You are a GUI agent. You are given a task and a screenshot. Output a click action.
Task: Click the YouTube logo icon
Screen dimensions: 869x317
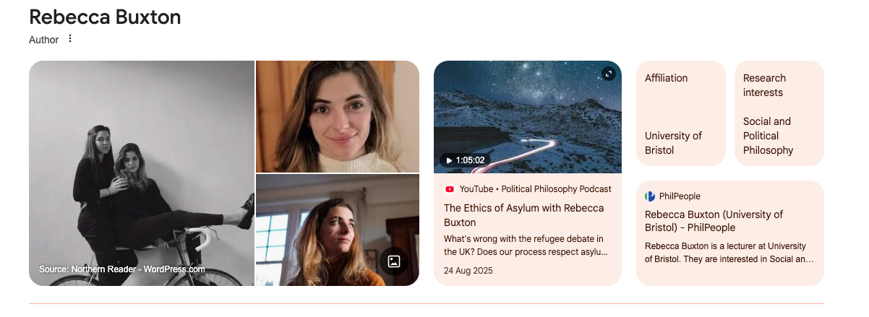coord(450,189)
